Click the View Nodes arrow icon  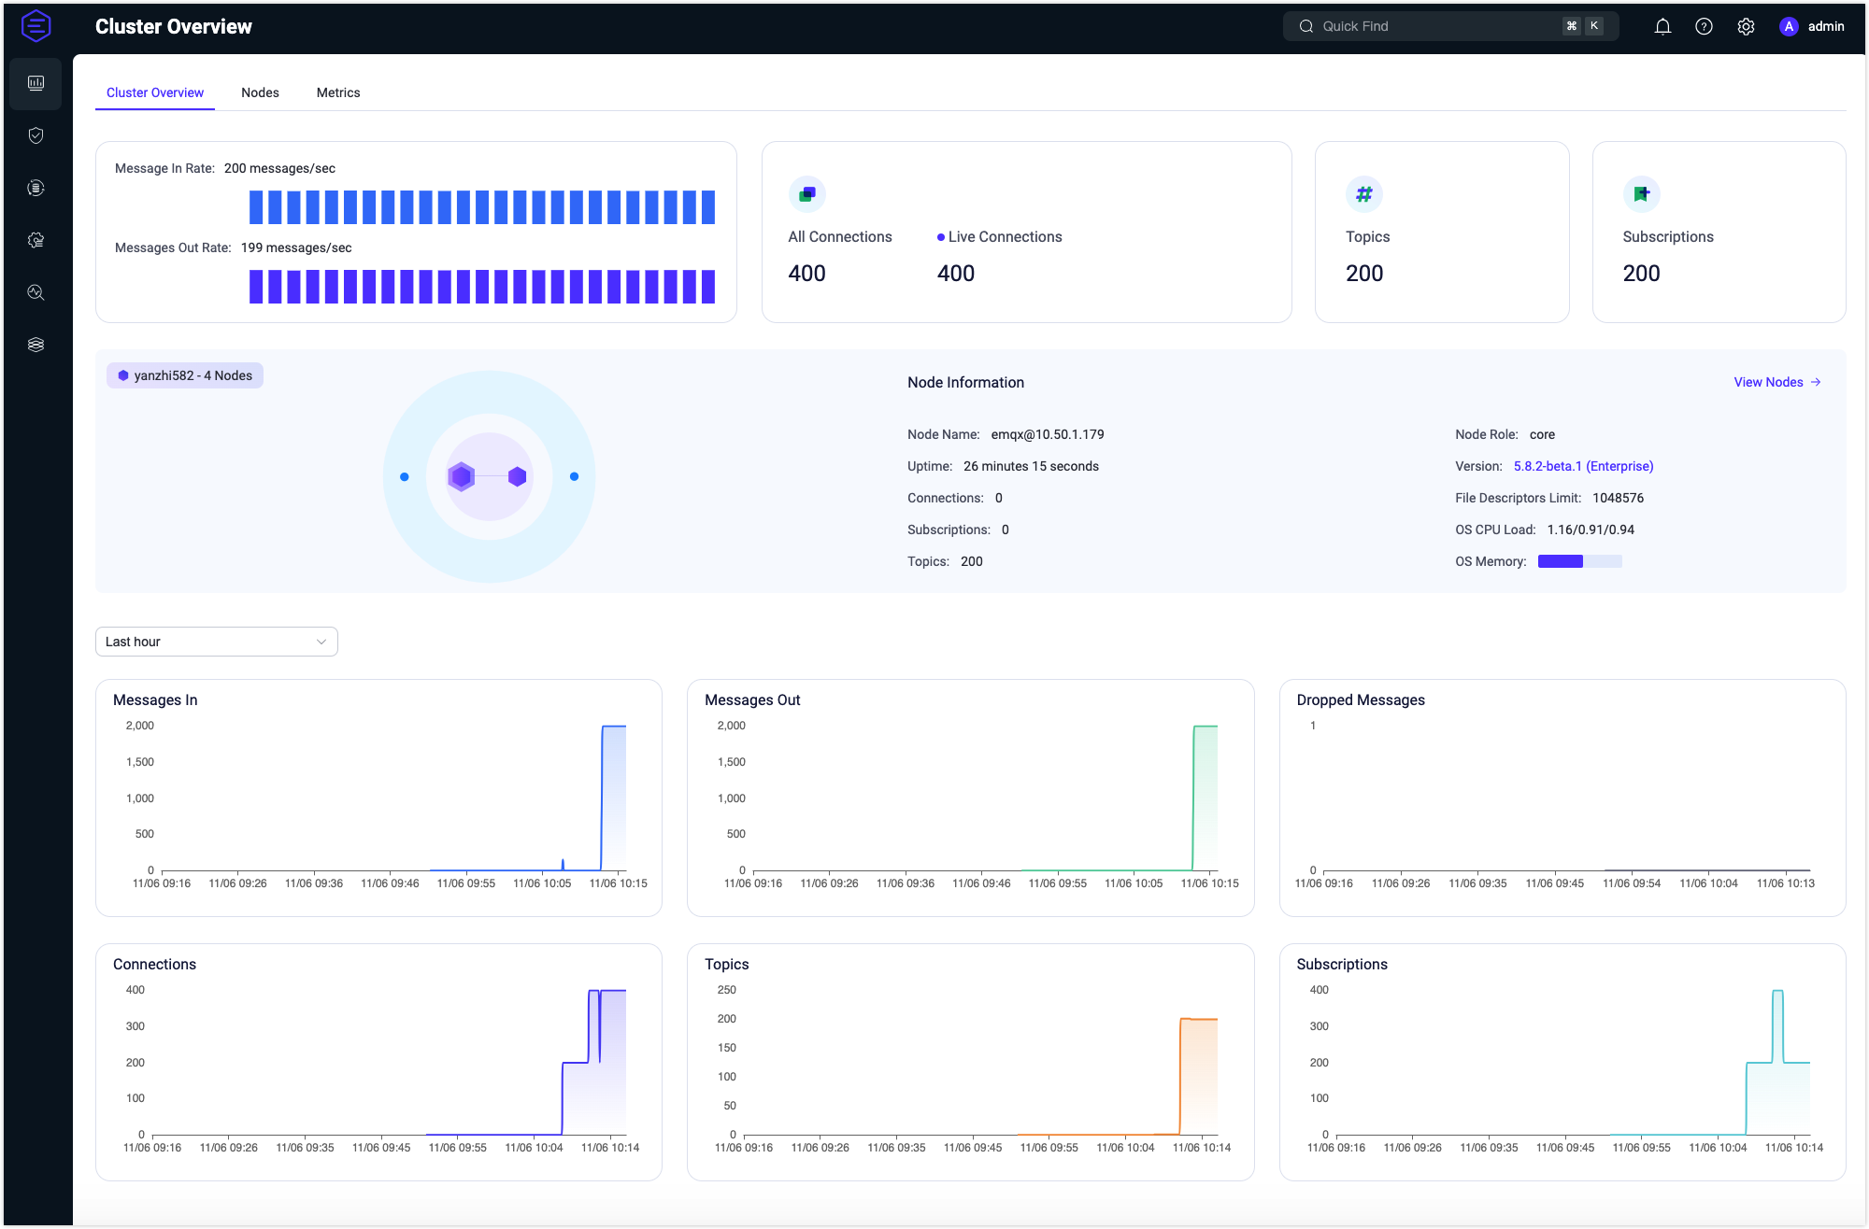(x=1816, y=382)
